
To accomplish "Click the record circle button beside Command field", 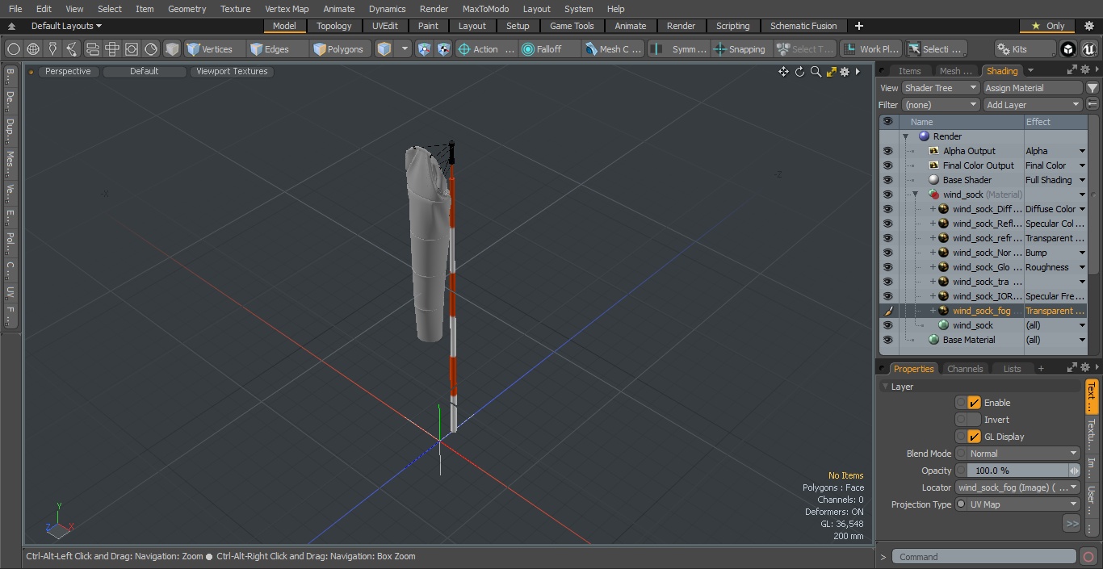I will coord(1088,557).
